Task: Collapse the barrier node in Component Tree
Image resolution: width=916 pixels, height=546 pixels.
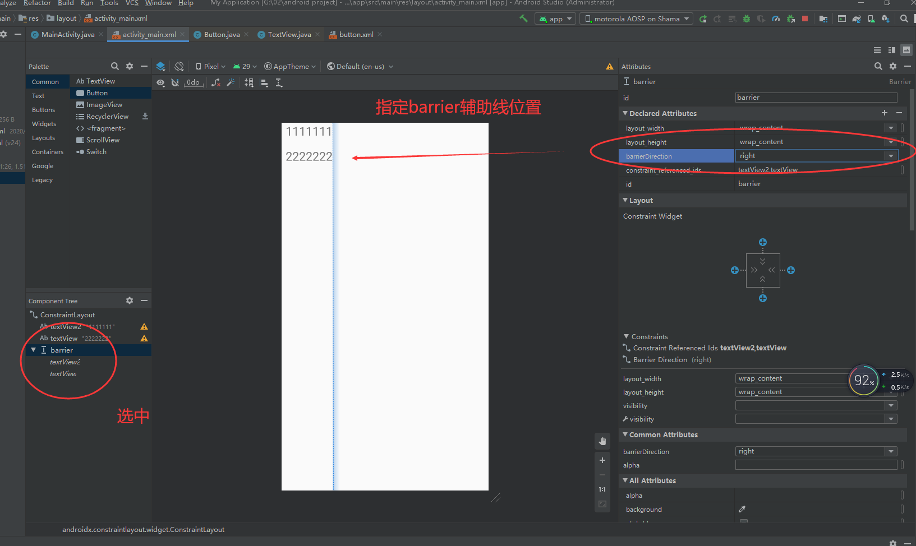Action: coord(34,349)
